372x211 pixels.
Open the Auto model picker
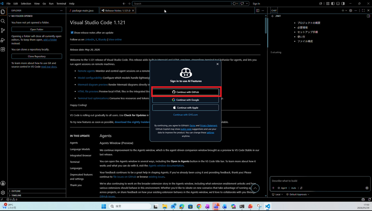pyautogui.click(x=294, y=188)
